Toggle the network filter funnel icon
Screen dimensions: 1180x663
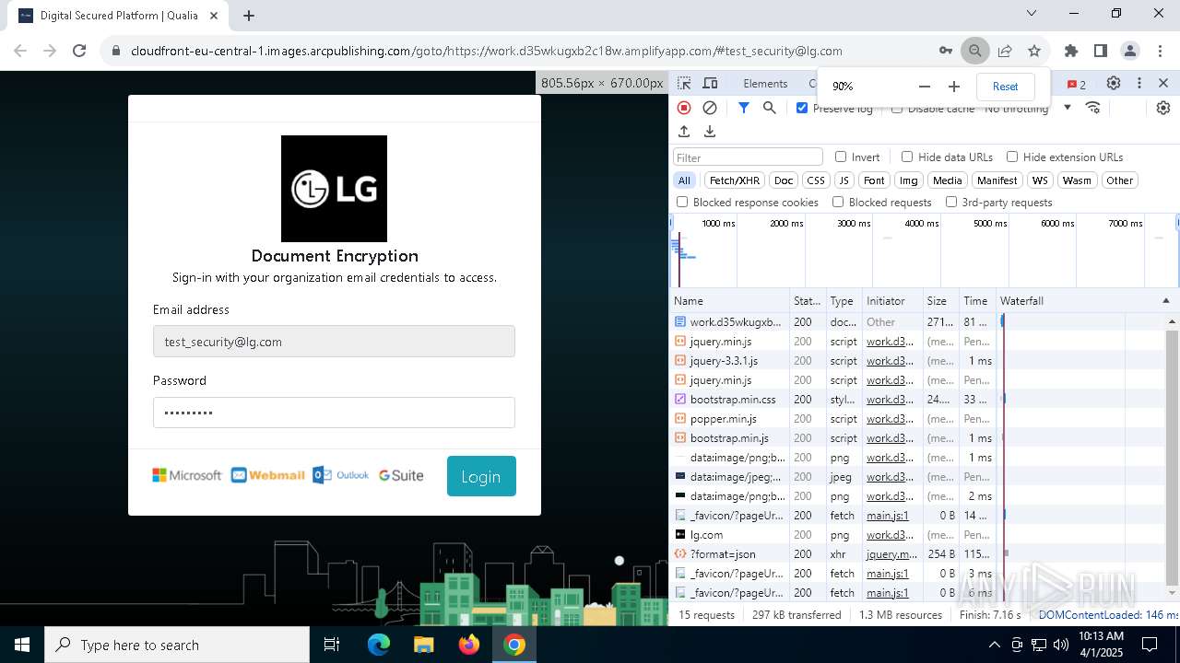(744, 108)
